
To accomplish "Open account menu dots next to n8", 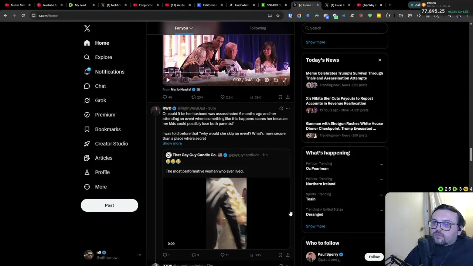I will pos(139,255).
